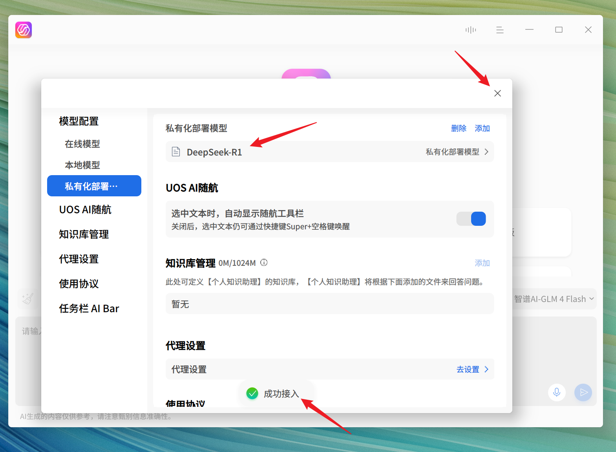Click the clear conversation broom icon
This screenshot has height=452, width=616.
coord(27,299)
